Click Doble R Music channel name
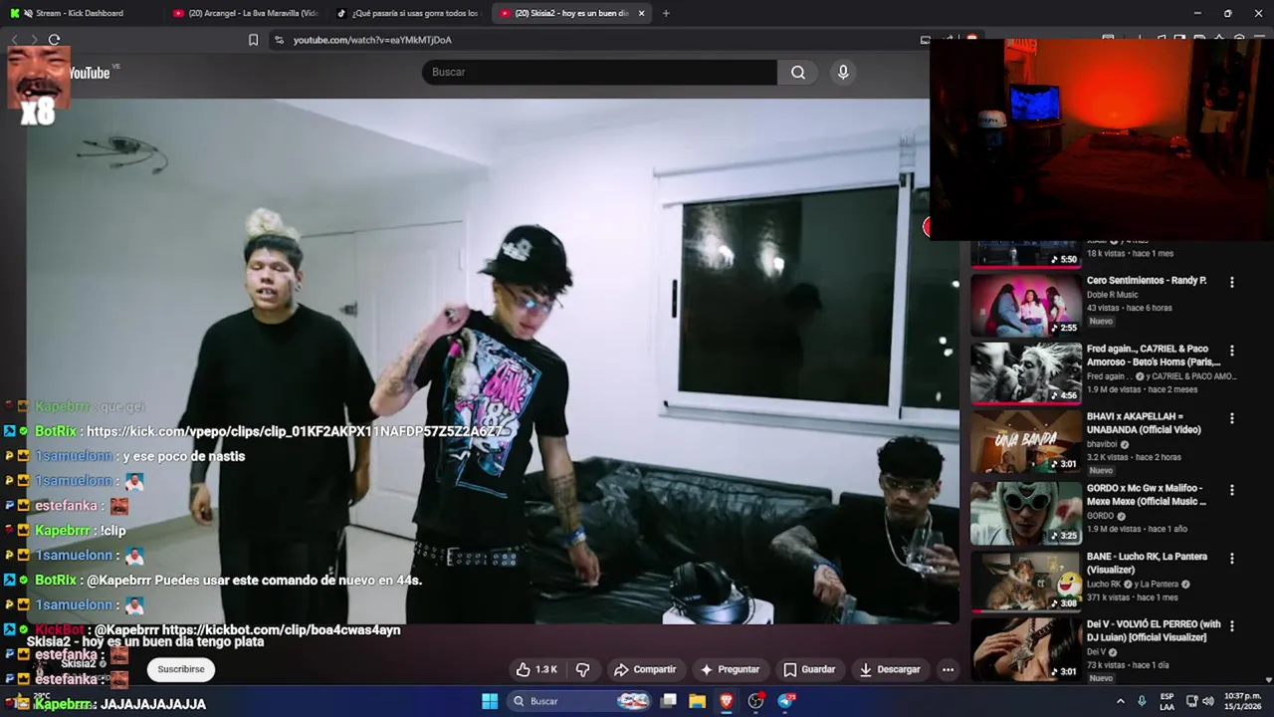This screenshot has height=717, width=1274. click(x=1113, y=295)
